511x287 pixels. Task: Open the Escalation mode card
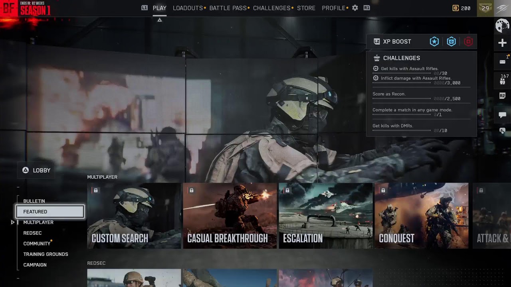pyautogui.click(x=326, y=216)
